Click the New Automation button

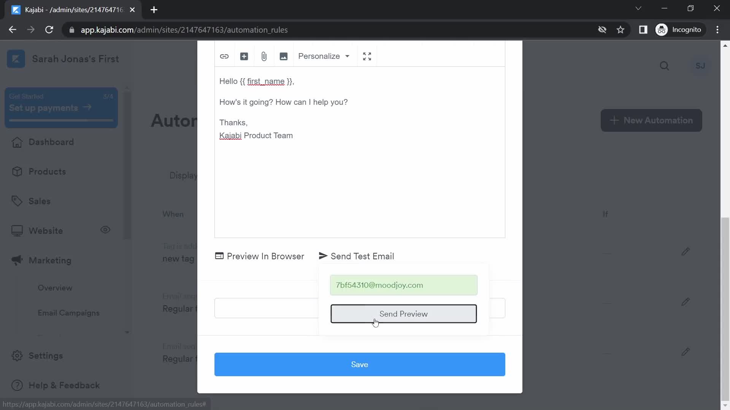[x=651, y=120]
